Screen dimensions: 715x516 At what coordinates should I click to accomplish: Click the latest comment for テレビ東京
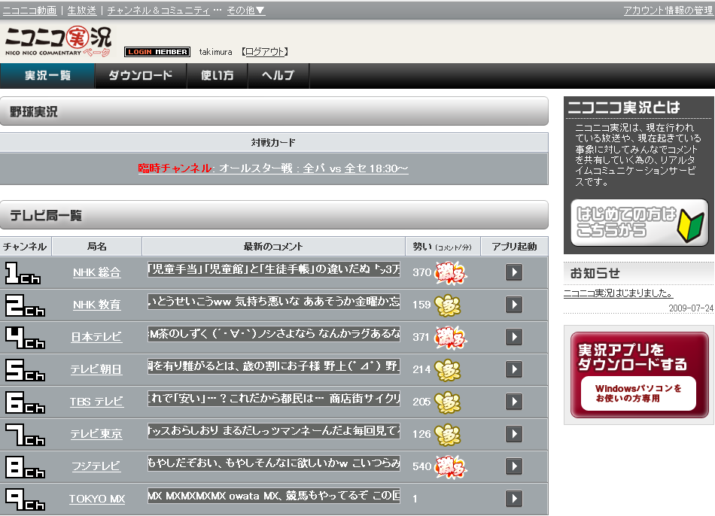pos(274,431)
